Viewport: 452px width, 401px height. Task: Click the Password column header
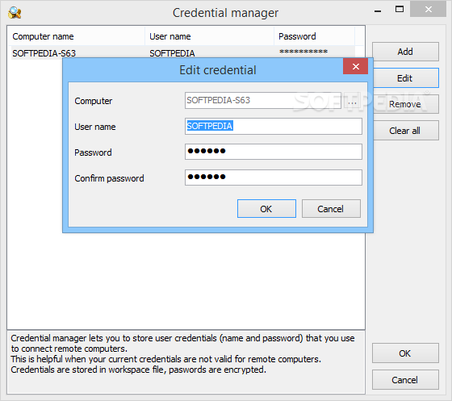(x=314, y=36)
